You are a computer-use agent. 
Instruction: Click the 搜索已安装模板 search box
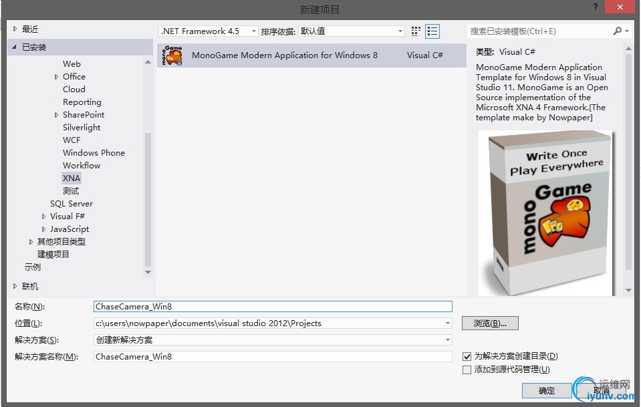[539, 31]
